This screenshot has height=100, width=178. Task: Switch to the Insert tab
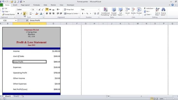point(15,5)
